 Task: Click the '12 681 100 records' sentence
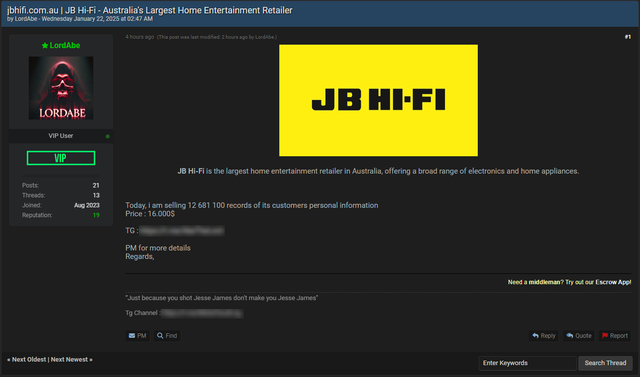coord(252,205)
